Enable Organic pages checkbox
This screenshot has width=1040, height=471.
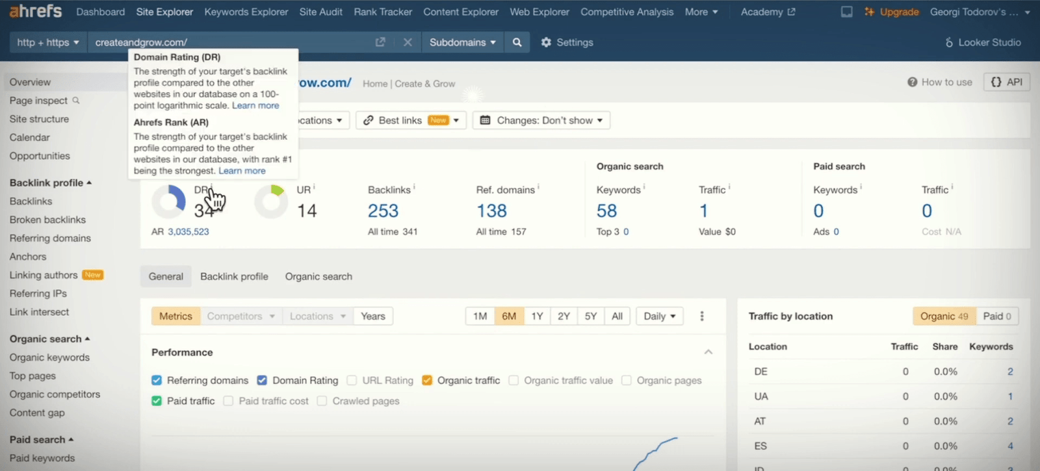(627, 380)
